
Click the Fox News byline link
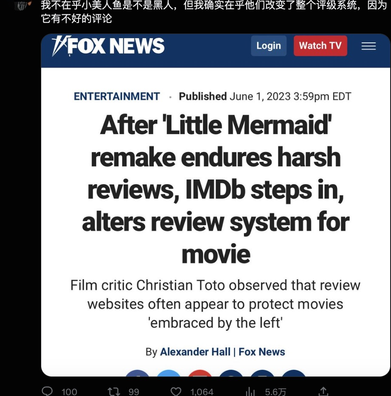(x=262, y=352)
